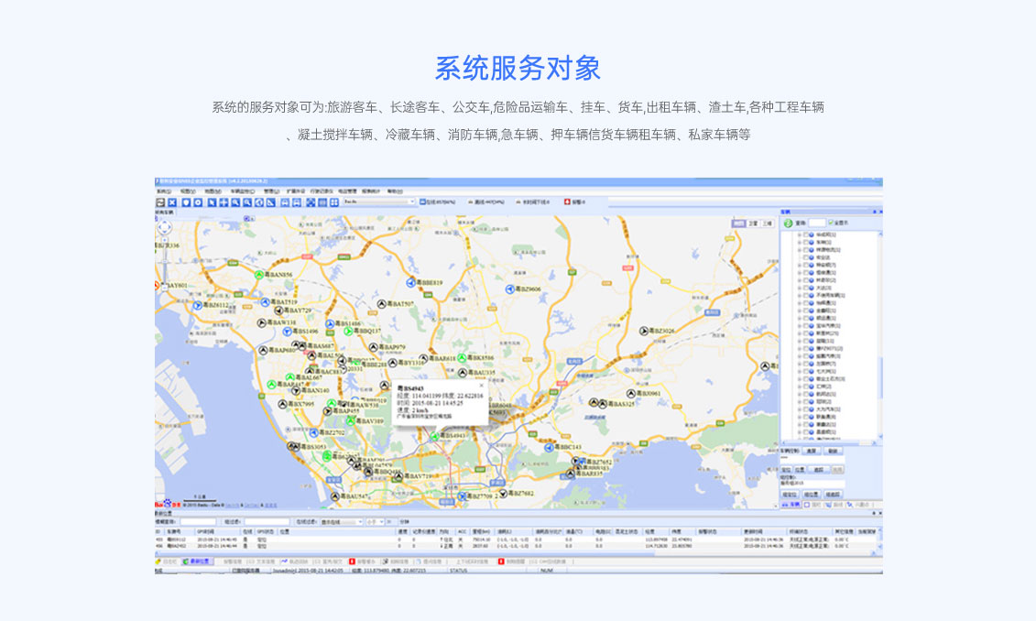The height and width of the screenshot is (621, 1036).
Task: Click vehicle marker 粤BBE819 on map
Action: 410,283
